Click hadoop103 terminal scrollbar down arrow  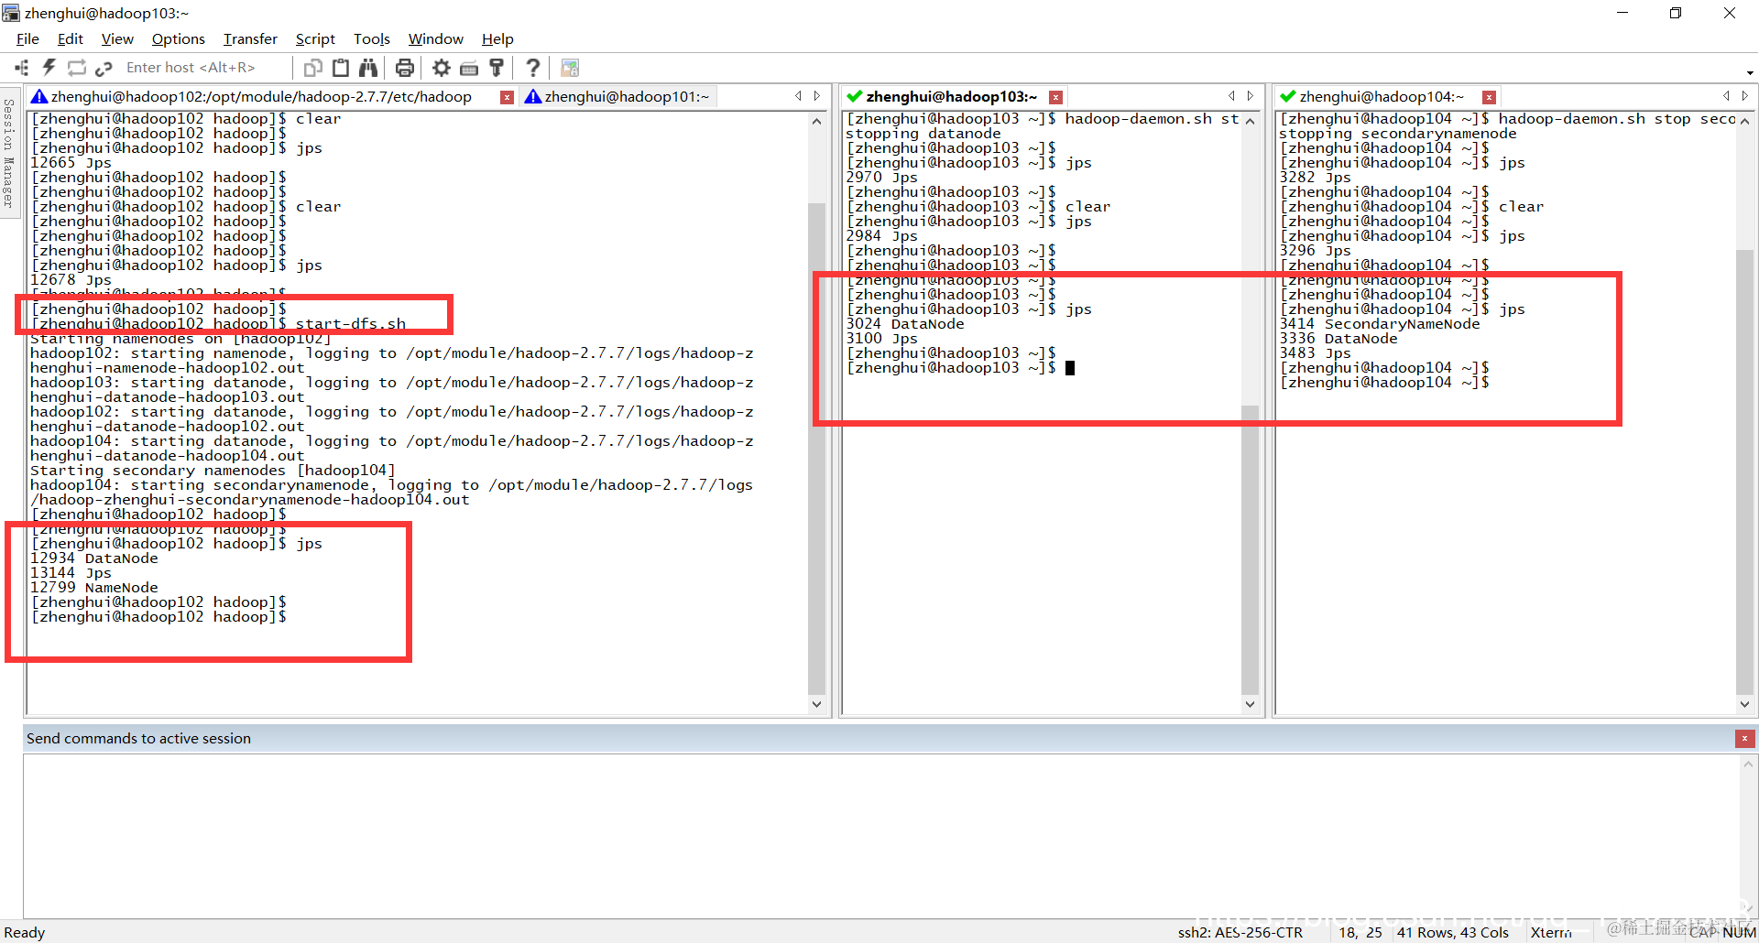coord(1250,704)
